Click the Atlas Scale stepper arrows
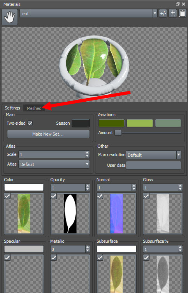This screenshot has width=188, height=293. 87,154
